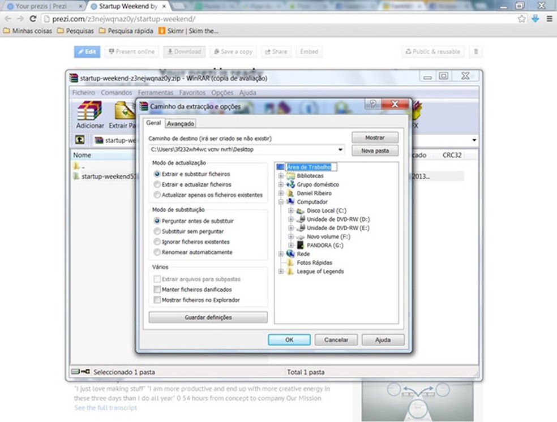
Task: Click the Mostrar button
Action: click(375, 137)
